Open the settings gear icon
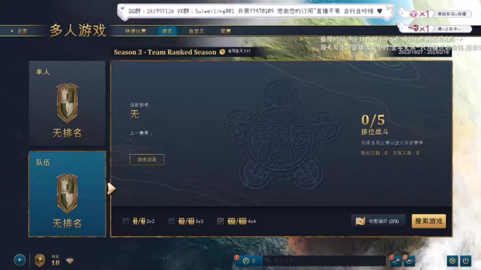This screenshot has height=270, width=481. click(452, 261)
